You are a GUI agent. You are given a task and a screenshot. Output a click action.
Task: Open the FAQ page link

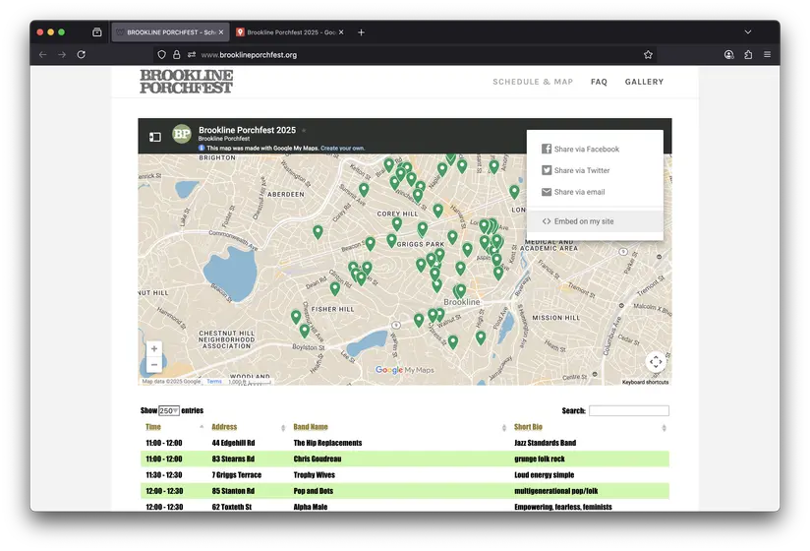pos(599,82)
